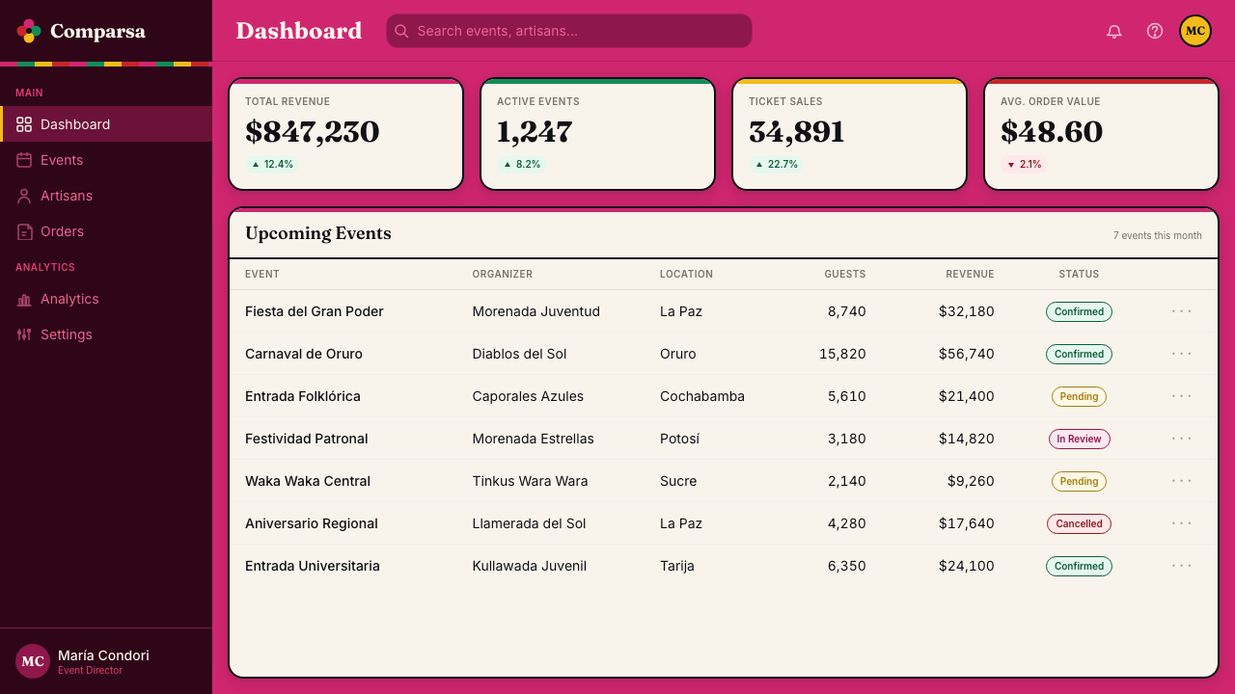The image size is (1235, 694).
Task: Open the help question mark icon
Action: click(x=1155, y=31)
